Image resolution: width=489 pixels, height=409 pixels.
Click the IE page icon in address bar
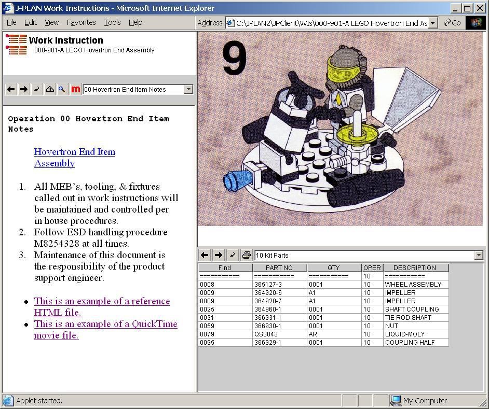click(x=230, y=23)
